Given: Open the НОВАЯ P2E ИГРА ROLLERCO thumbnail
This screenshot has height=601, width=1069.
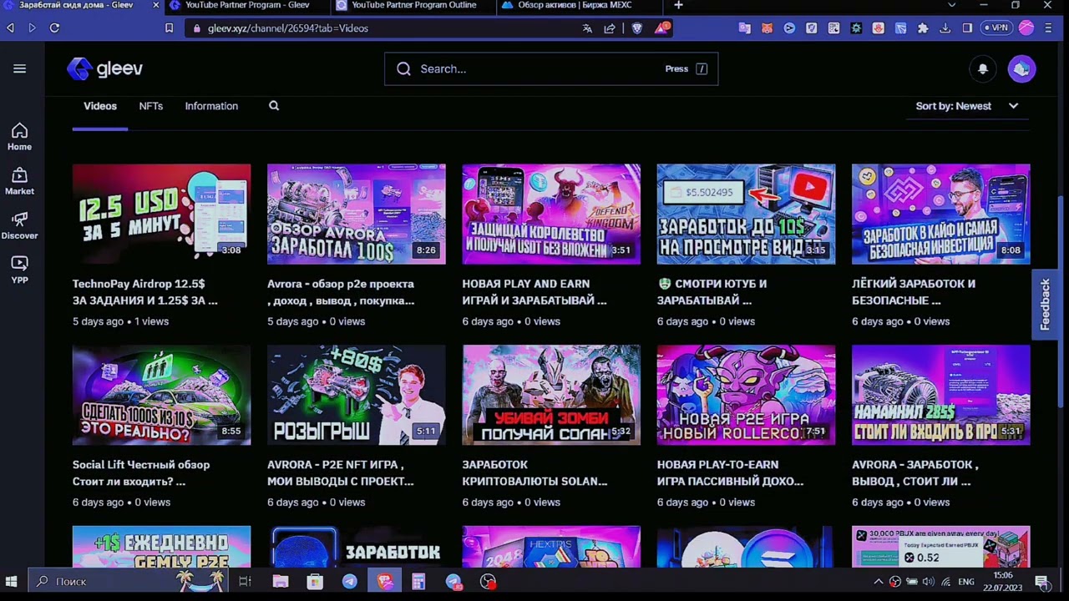Looking at the screenshot, I should tap(746, 395).
